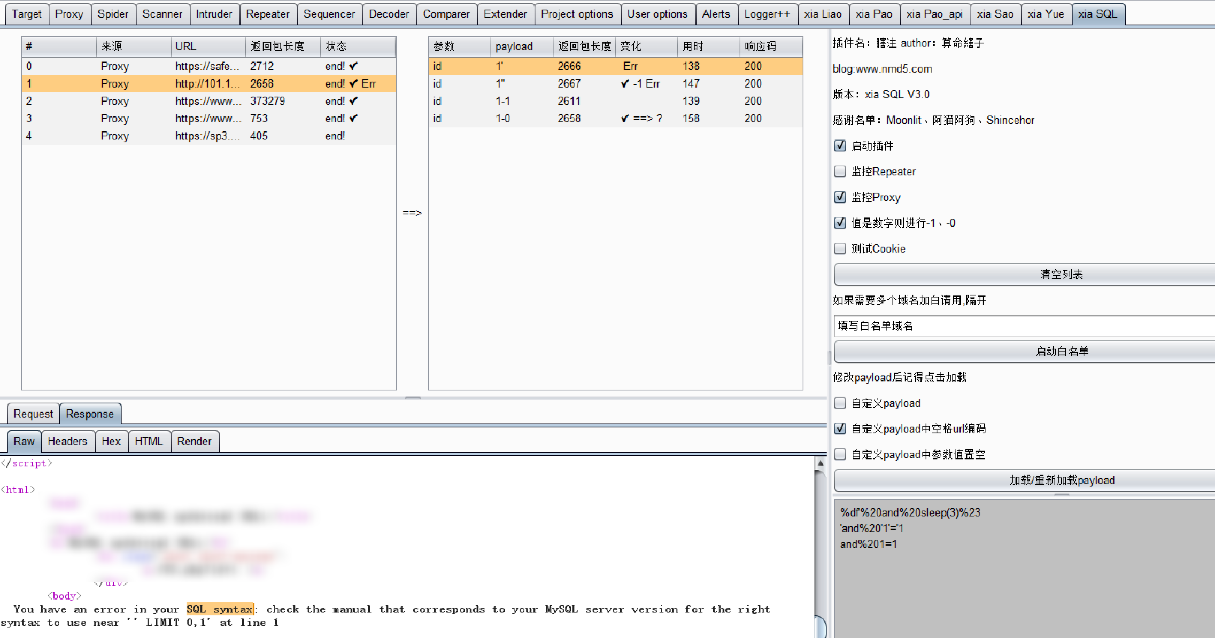This screenshot has height=638, width=1215.
Task: Switch to the Hex view tab
Action: pos(111,441)
